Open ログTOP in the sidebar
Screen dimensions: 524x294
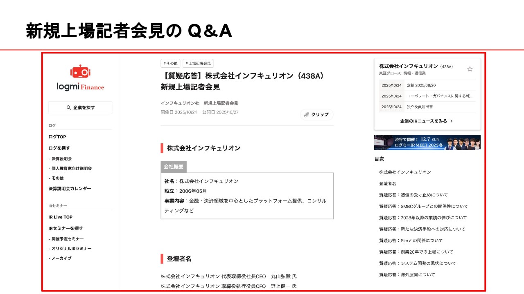(57, 137)
